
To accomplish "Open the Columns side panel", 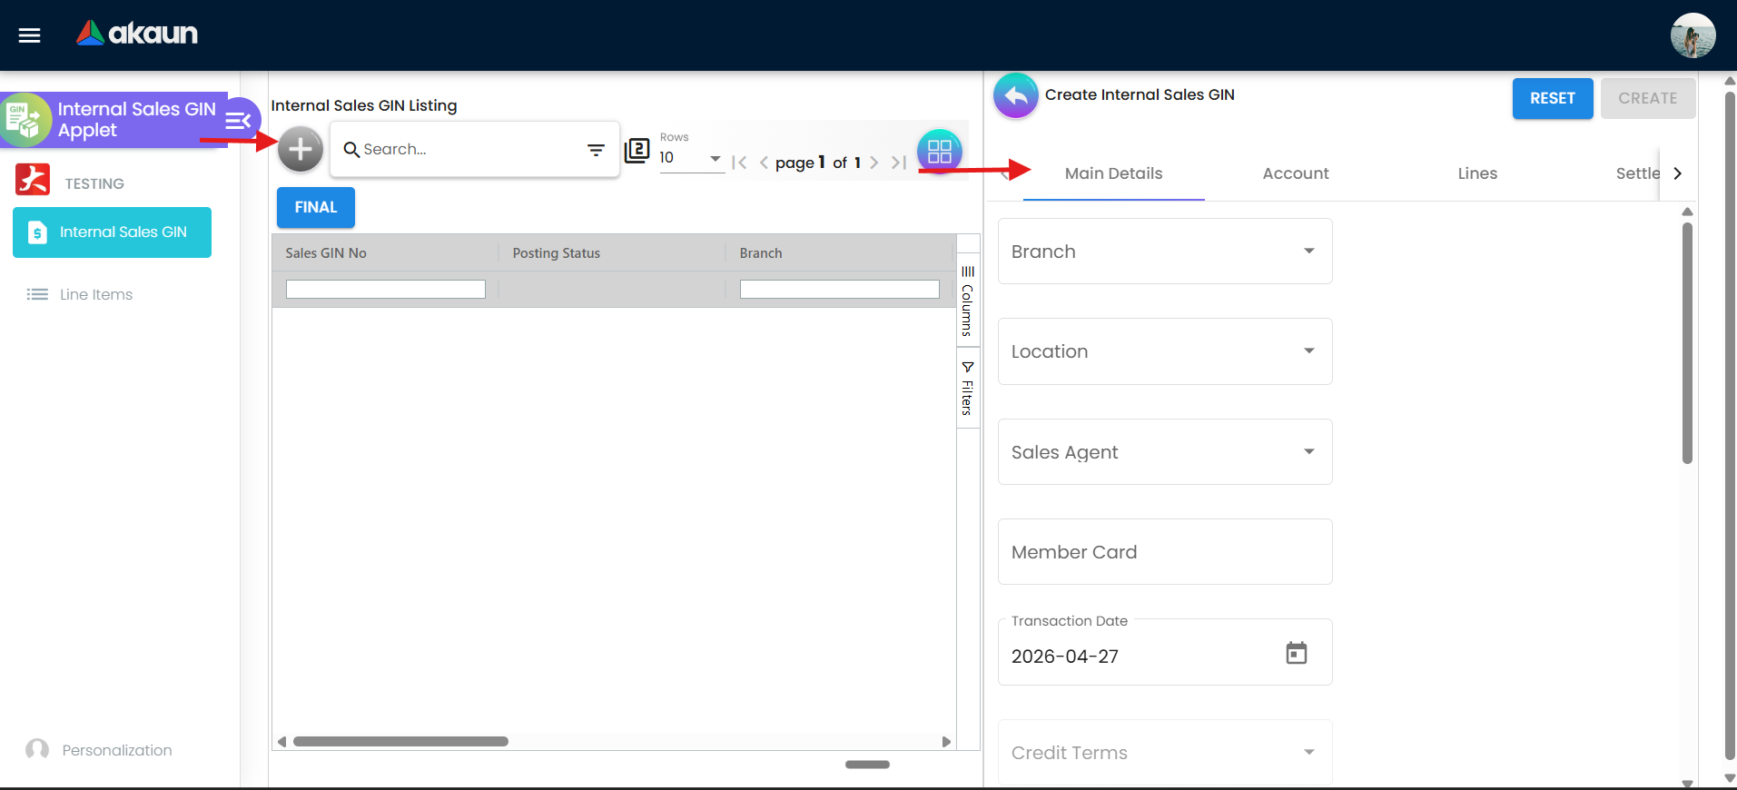I will coord(968,301).
